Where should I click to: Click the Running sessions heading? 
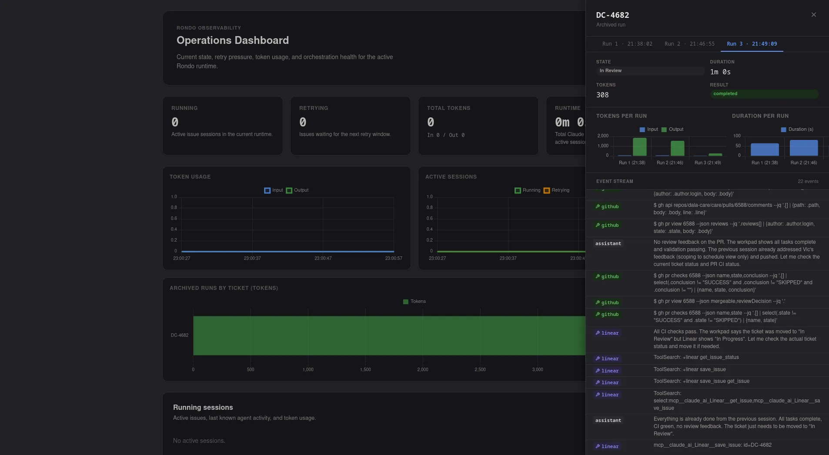pyautogui.click(x=203, y=408)
